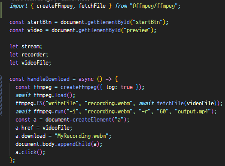Click the load() method call
Image resolution: width=225 pixels, height=166 pixels.
64,95
